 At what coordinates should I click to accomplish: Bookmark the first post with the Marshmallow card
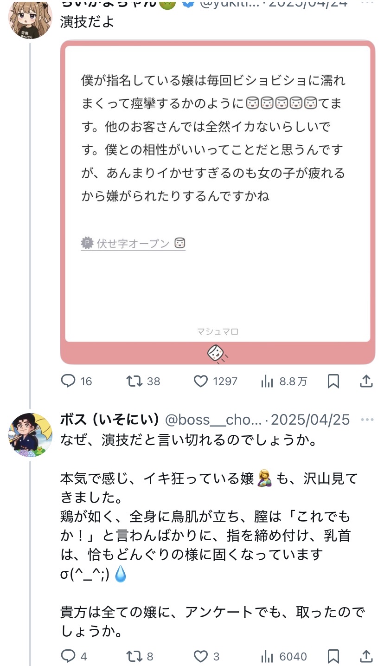pyautogui.click(x=333, y=381)
